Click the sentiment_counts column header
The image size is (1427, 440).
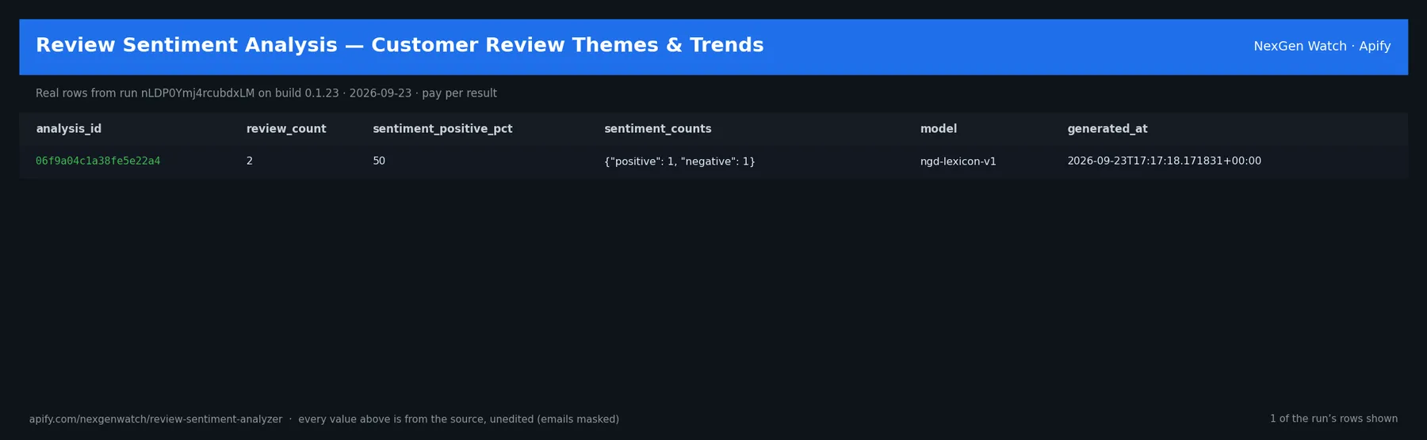pos(658,129)
